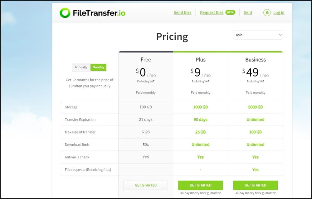Click Paid monthly under the Plus plan
The image size is (312, 199).
(x=200, y=92)
